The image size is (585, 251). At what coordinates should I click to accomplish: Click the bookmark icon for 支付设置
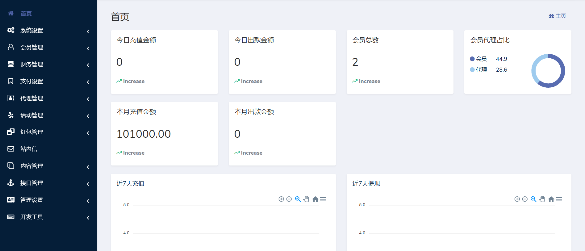pos(11,81)
